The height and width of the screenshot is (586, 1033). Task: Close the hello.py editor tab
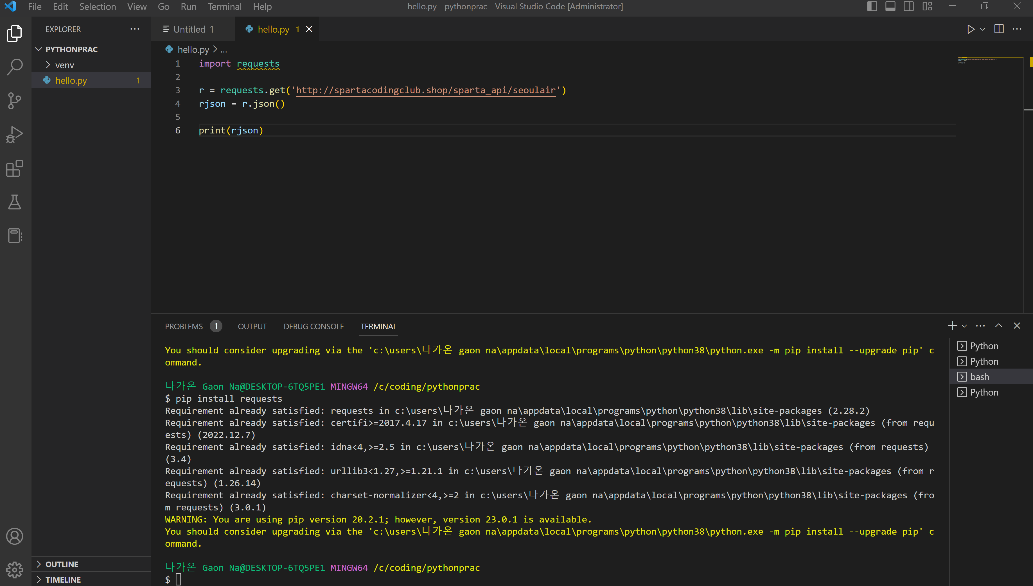tap(309, 29)
